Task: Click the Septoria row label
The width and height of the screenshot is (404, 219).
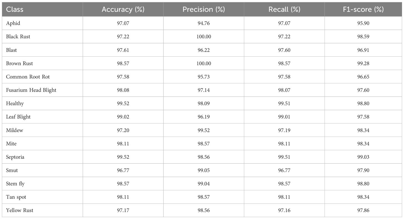Action: coord(15,157)
